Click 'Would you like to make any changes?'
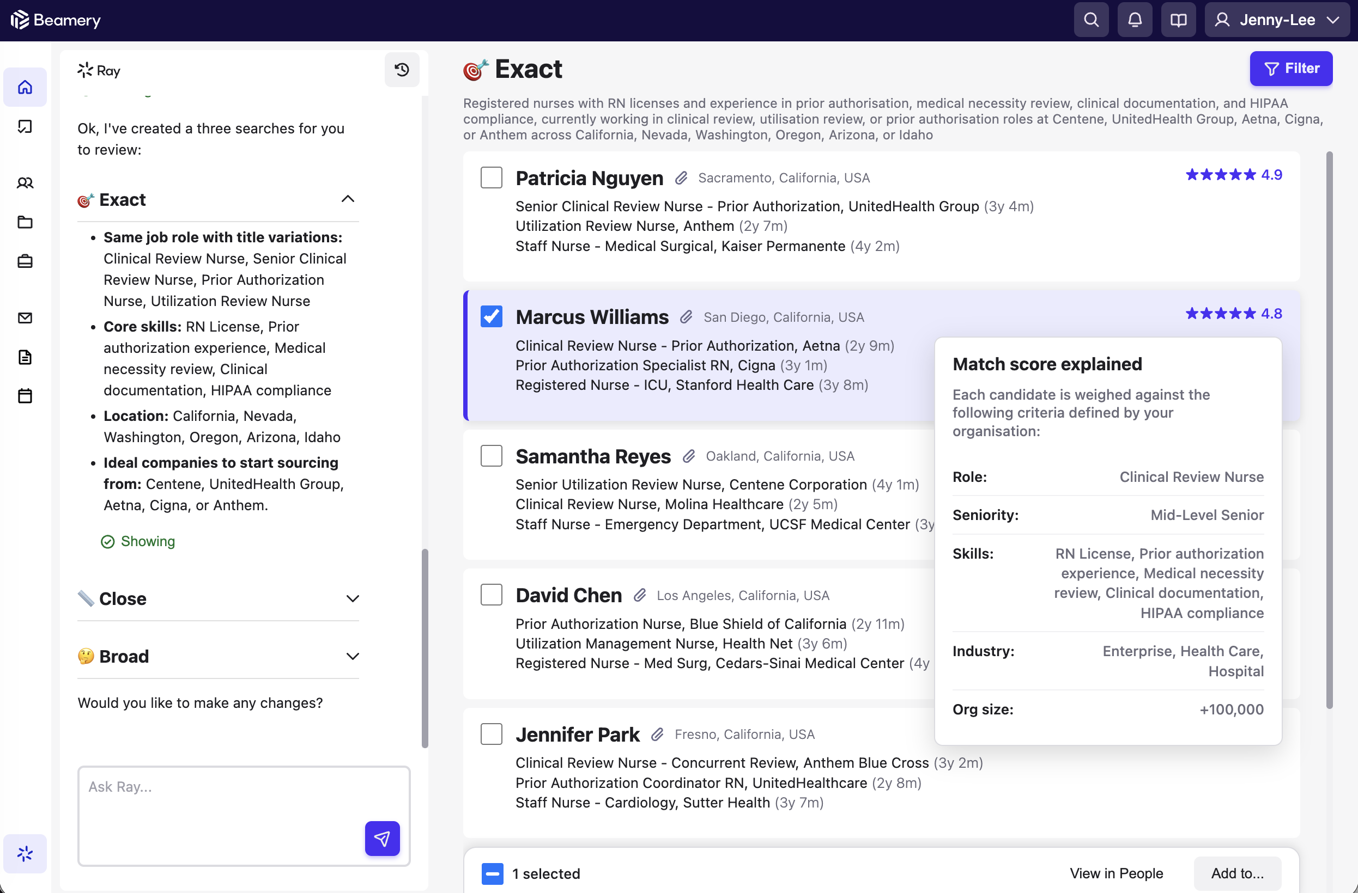Viewport: 1358px width, 893px height. click(201, 703)
